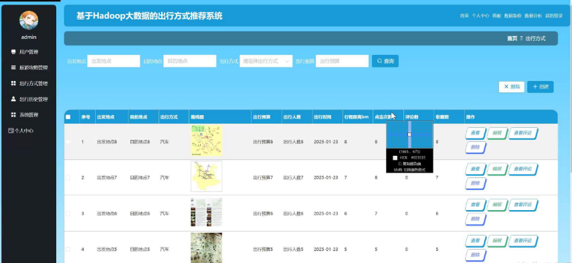The height and width of the screenshot is (263, 572).
Task: Open route image thumbnail in row 3
Action: (207, 212)
